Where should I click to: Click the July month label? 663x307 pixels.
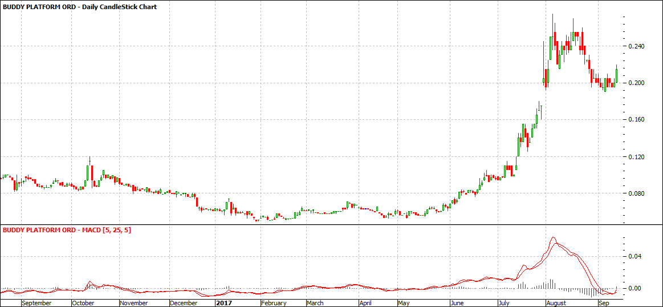(504, 303)
